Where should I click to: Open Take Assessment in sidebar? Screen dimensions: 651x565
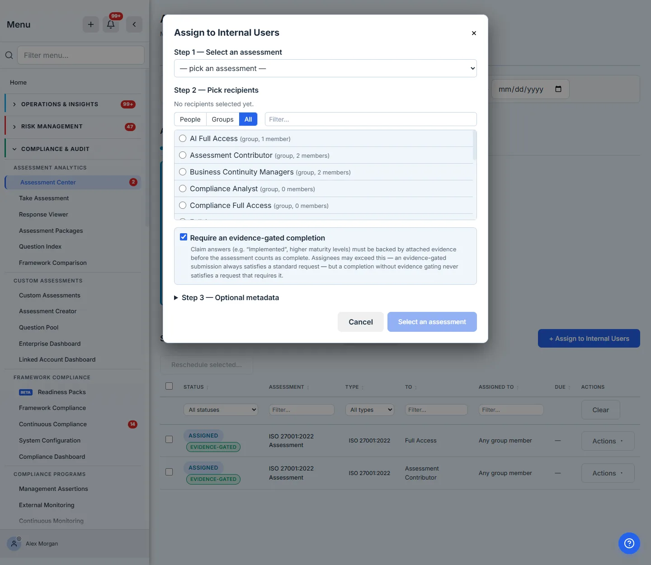pos(44,198)
